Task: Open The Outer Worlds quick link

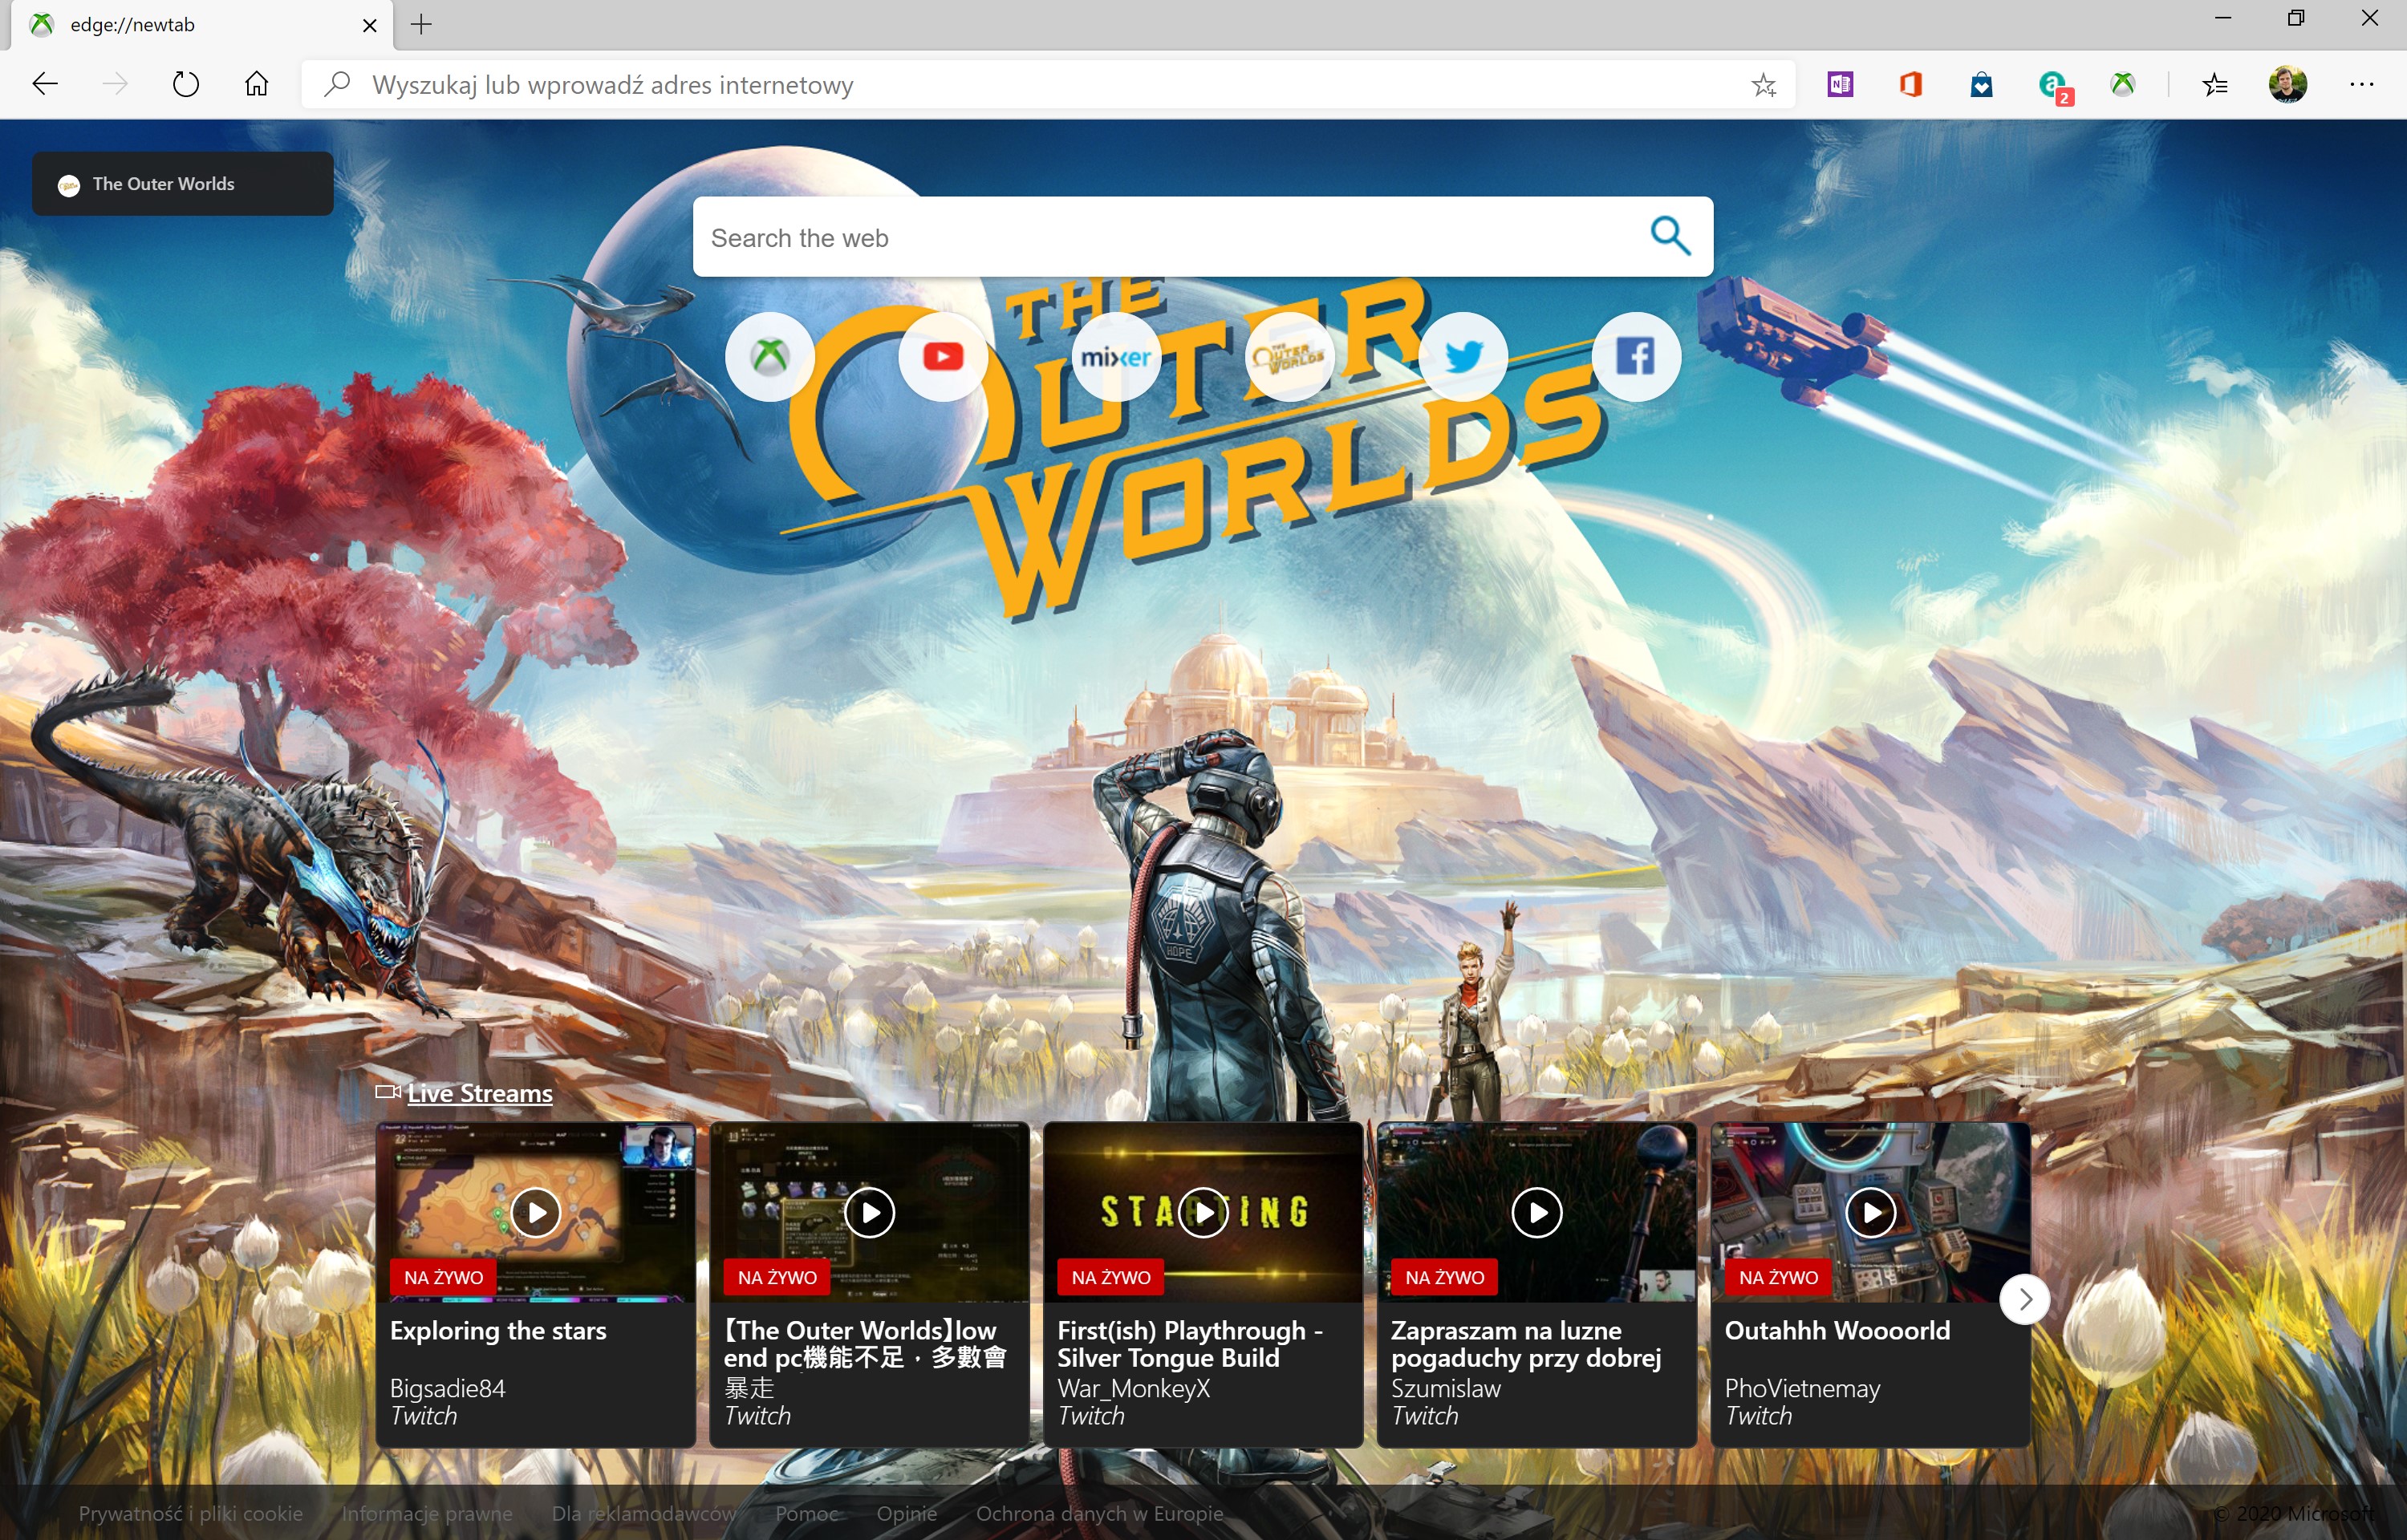Action: 1290,357
